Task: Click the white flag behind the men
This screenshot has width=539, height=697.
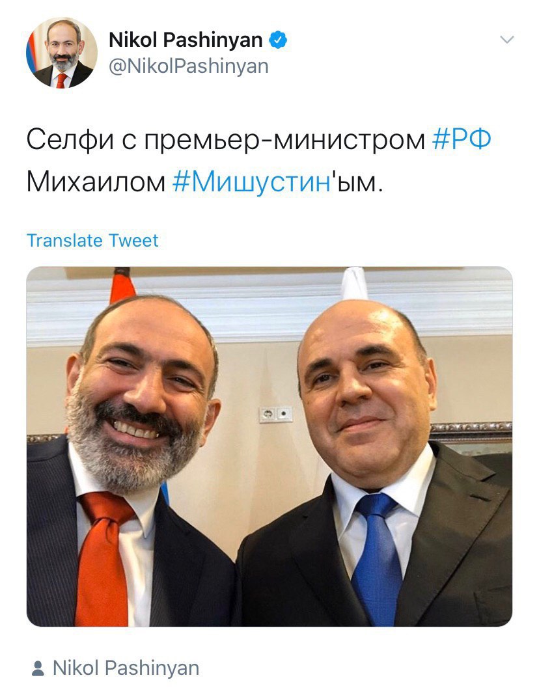Action: [354, 284]
